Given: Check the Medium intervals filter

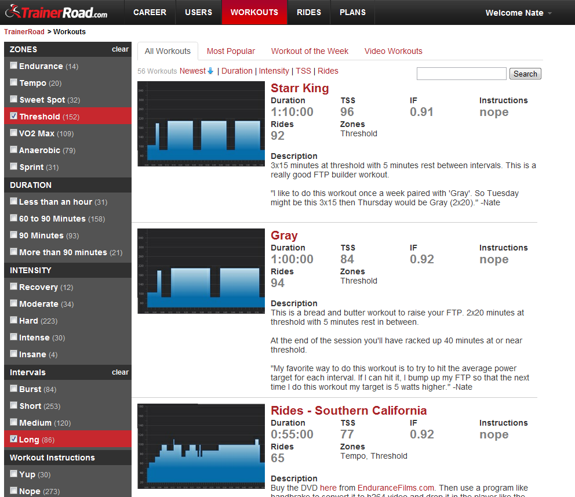Looking at the screenshot, I should coord(13,422).
